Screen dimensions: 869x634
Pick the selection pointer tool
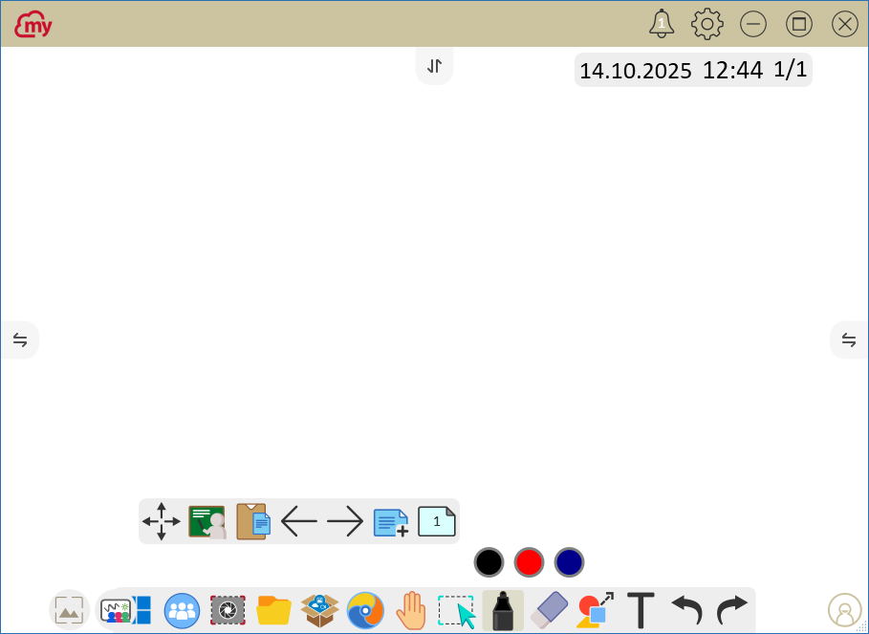coord(457,610)
